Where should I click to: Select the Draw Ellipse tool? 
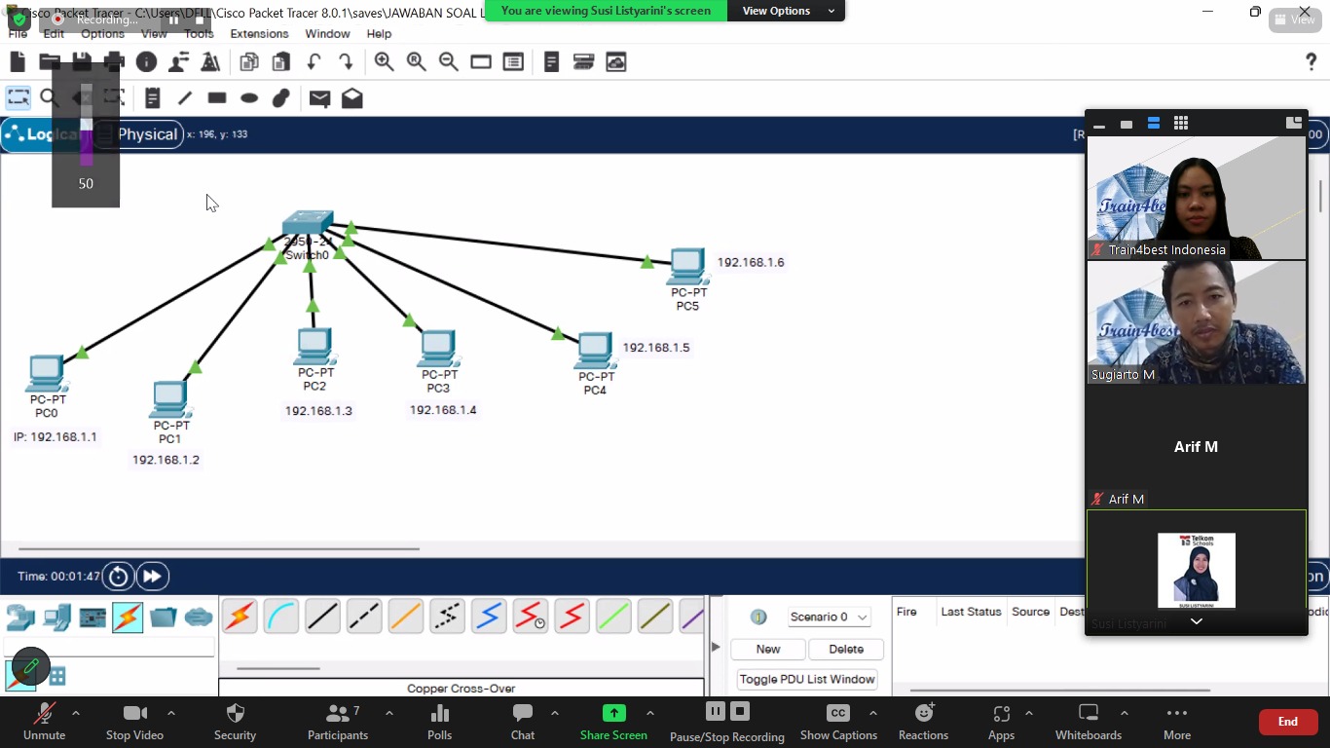(249, 98)
